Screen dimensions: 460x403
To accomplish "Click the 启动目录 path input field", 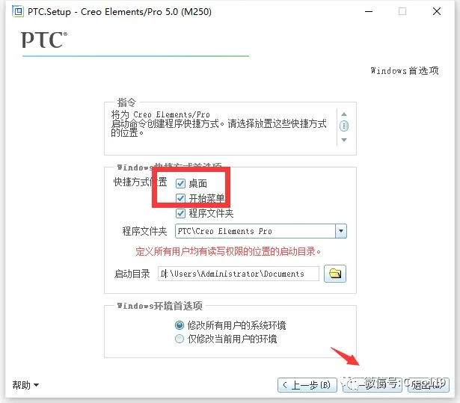I will [239, 274].
